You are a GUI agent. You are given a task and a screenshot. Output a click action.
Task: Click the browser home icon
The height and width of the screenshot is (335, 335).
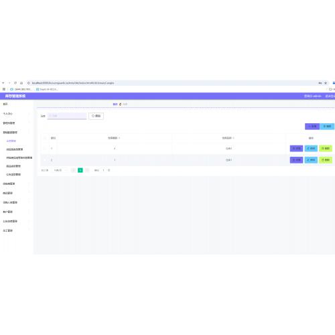coord(21,83)
